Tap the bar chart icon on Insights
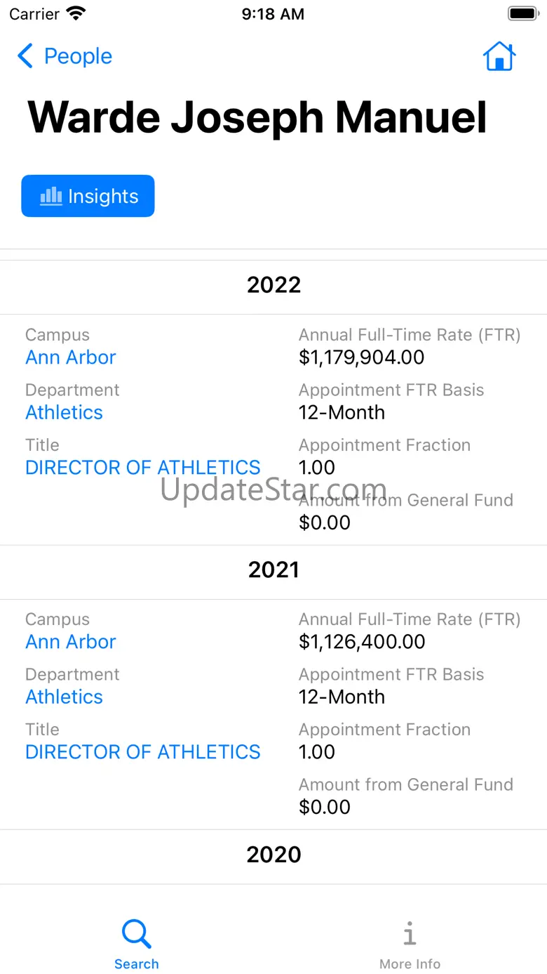 (x=51, y=196)
